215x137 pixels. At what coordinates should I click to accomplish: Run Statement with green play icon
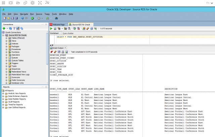51,28
